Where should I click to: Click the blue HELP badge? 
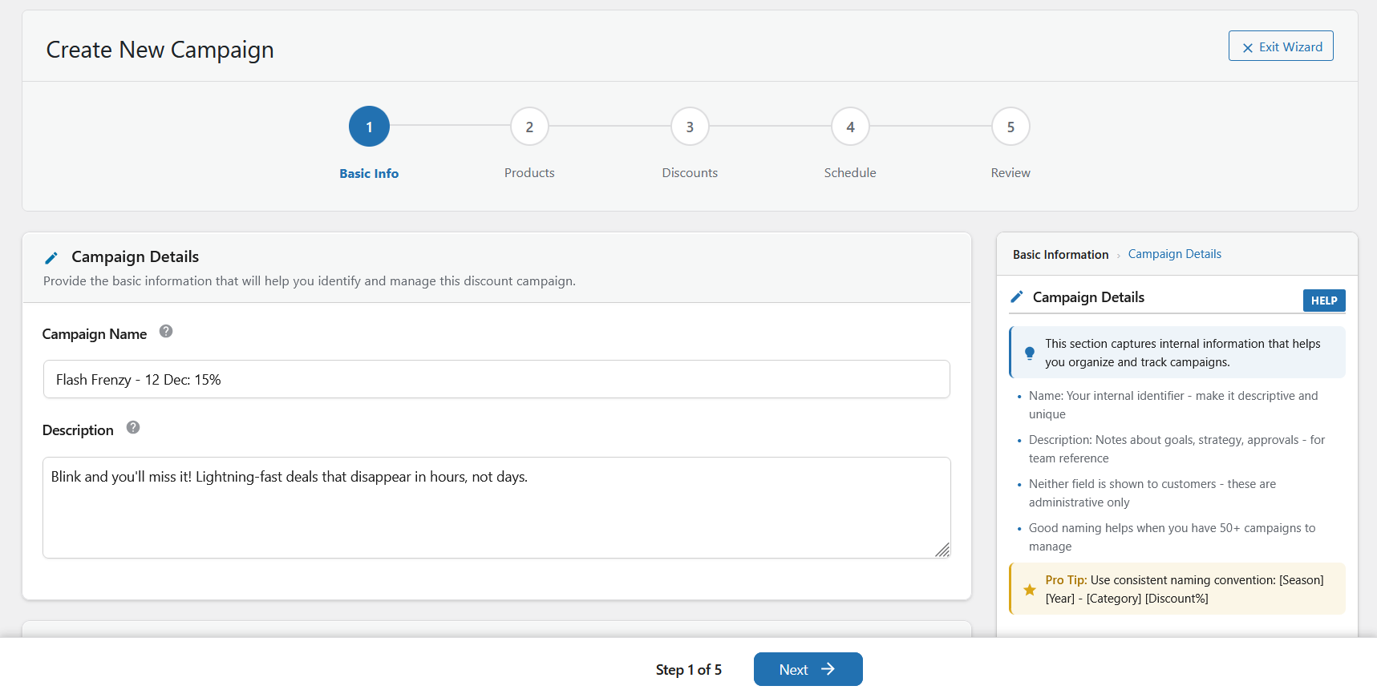pyautogui.click(x=1323, y=301)
